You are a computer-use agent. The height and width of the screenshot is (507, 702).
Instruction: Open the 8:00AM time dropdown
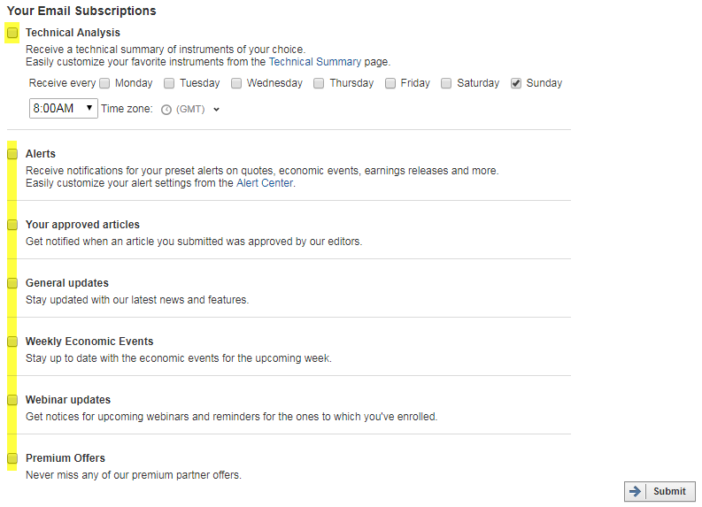pyautogui.click(x=64, y=108)
